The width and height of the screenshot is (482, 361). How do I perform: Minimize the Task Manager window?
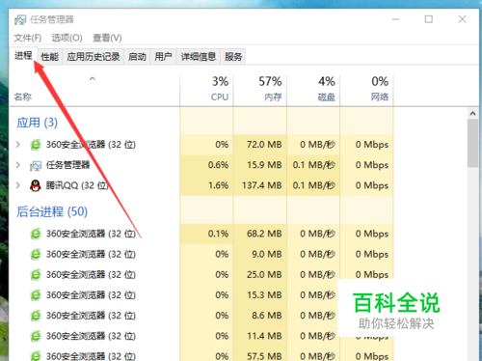point(396,19)
